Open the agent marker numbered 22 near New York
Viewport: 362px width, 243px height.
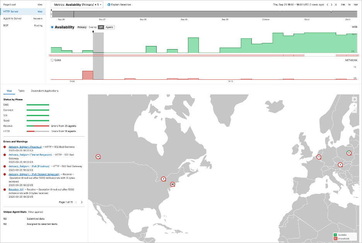click(x=172, y=184)
